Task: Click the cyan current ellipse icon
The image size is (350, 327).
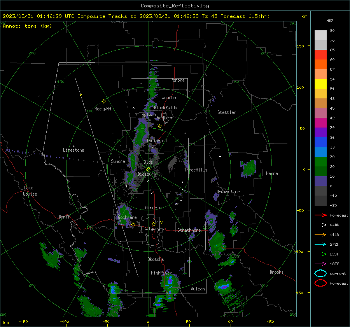Action: pyautogui.click(x=320, y=273)
